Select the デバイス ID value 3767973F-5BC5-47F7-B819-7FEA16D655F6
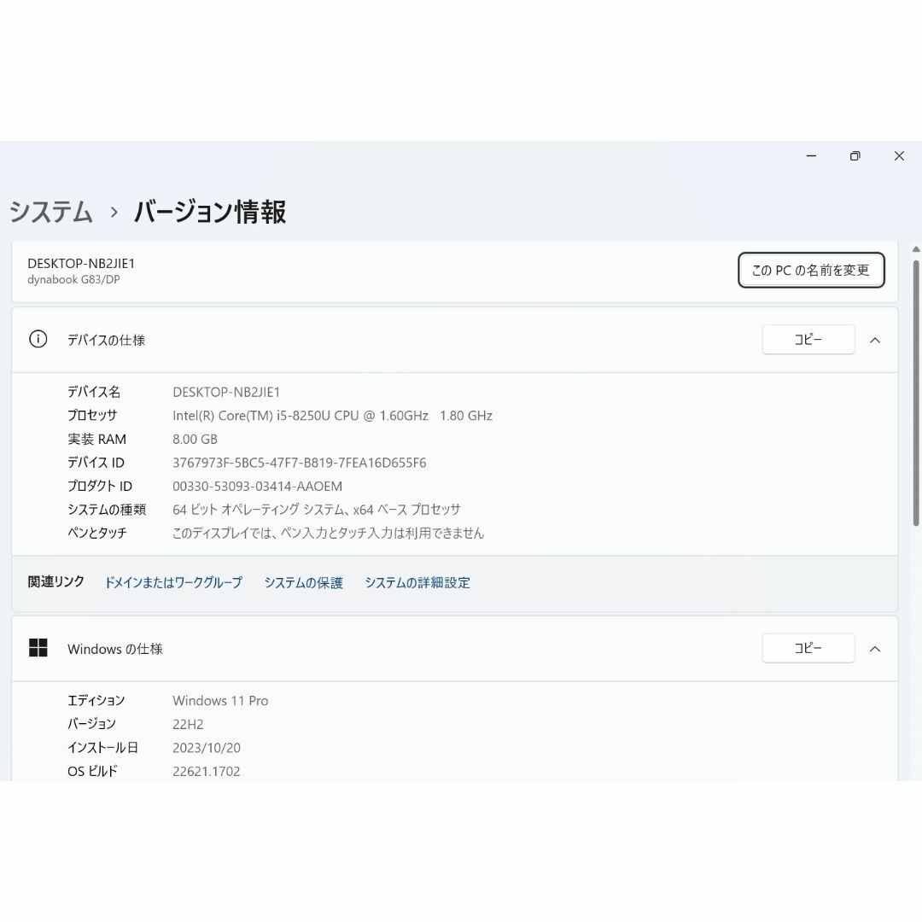Screen dimensions: 922x922 click(300, 463)
